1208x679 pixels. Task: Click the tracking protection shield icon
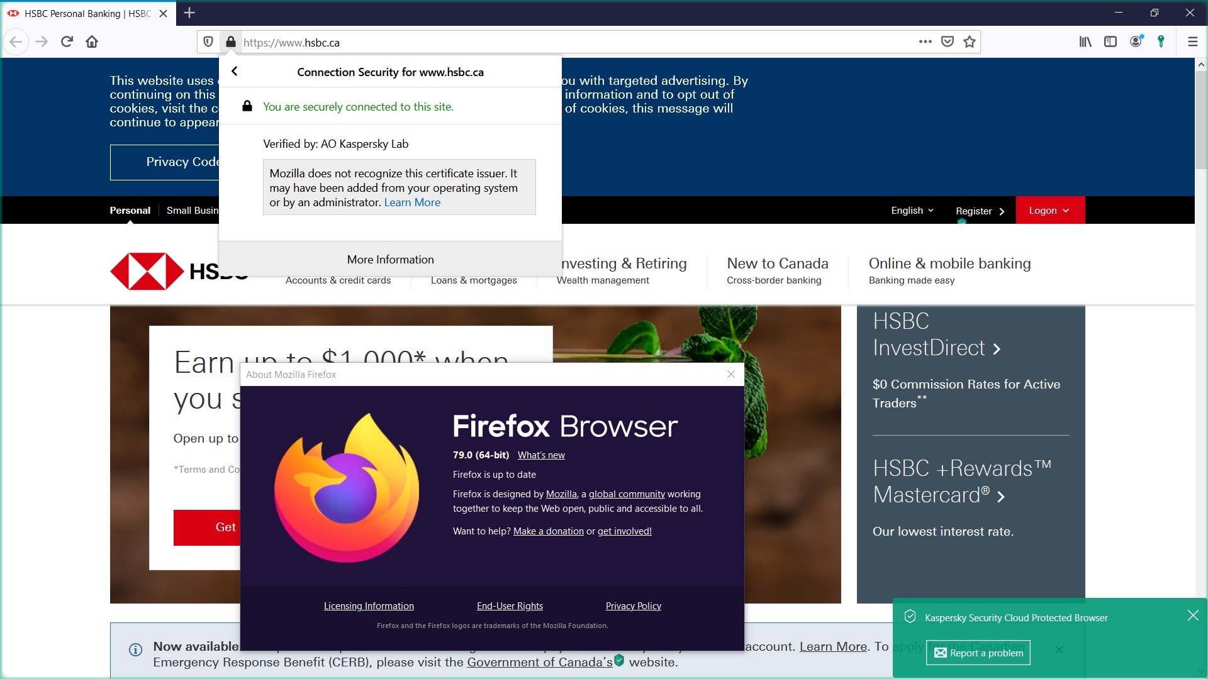click(x=208, y=42)
